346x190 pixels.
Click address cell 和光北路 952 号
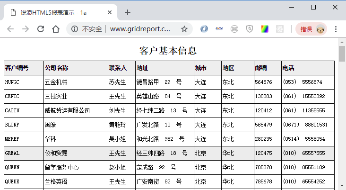click(x=164, y=139)
